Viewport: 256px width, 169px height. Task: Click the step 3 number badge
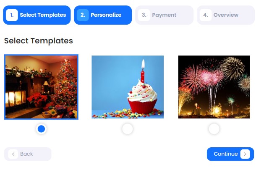[144, 15]
